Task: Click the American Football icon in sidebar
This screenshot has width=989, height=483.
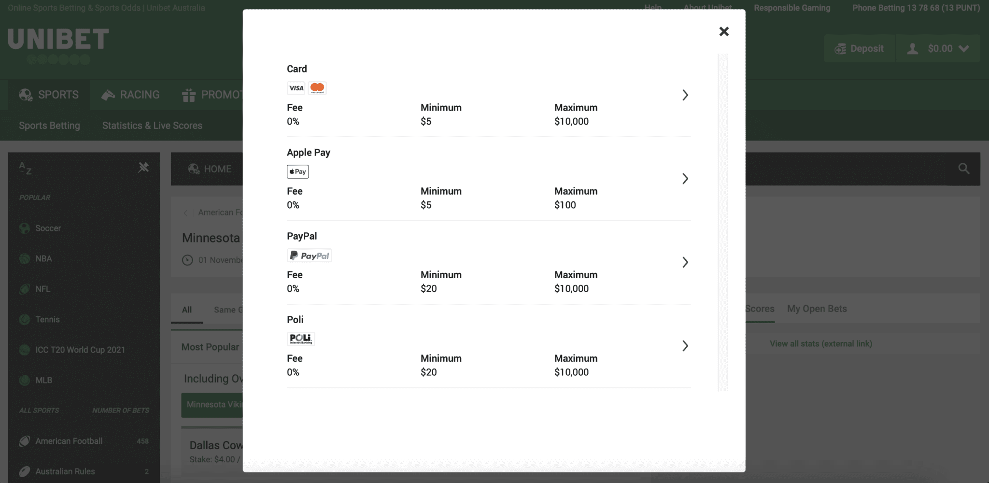Action: coord(25,441)
